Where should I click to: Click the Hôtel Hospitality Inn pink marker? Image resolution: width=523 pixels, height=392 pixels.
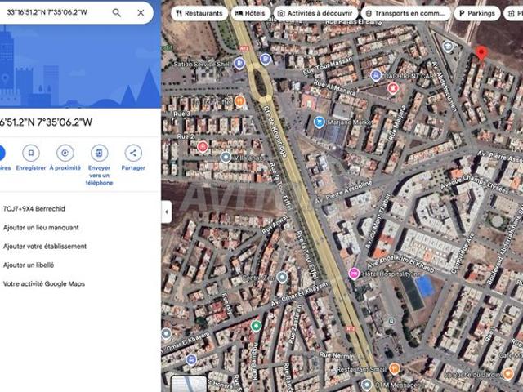(354, 274)
